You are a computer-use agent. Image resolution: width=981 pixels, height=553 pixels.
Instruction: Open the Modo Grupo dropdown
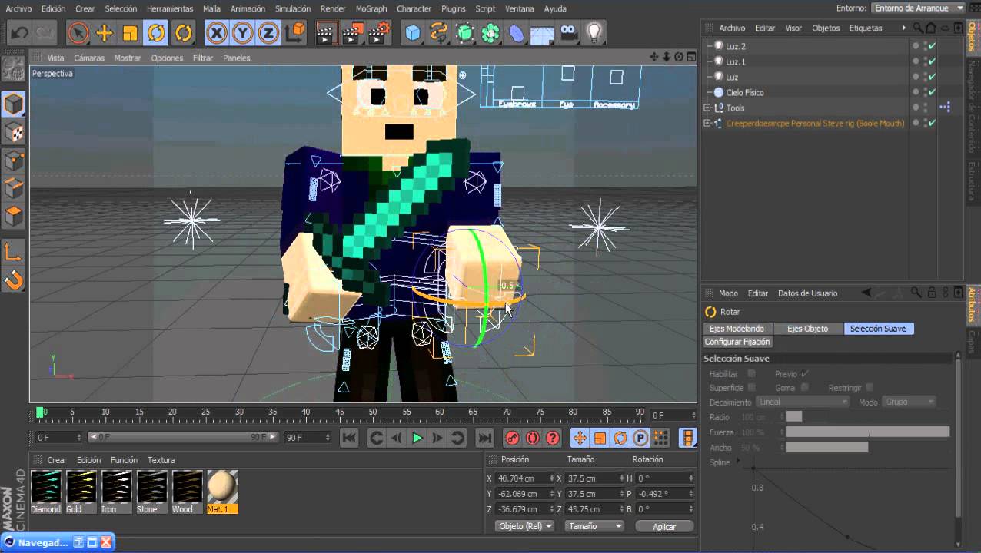click(909, 402)
